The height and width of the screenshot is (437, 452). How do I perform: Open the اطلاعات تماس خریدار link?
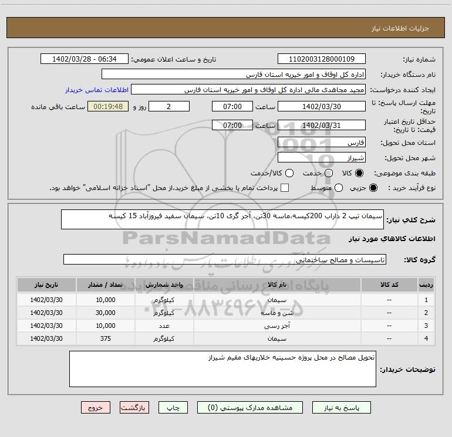(x=97, y=90)
